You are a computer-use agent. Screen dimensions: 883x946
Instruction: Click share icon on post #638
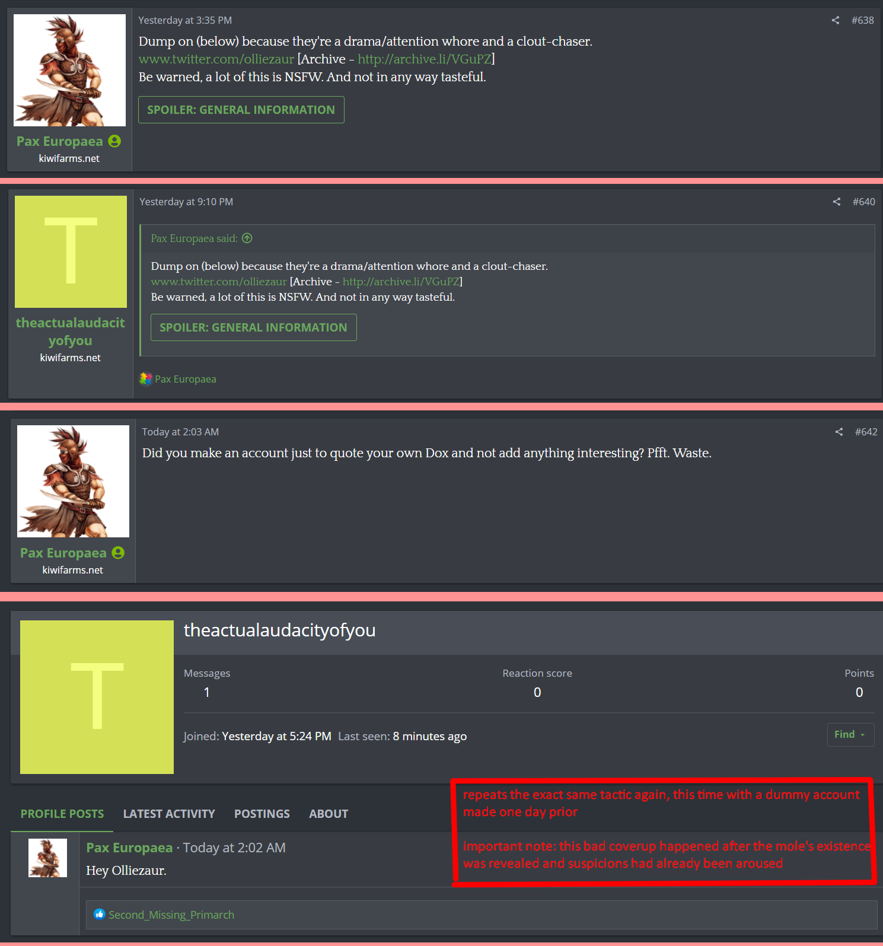(836, 20)
